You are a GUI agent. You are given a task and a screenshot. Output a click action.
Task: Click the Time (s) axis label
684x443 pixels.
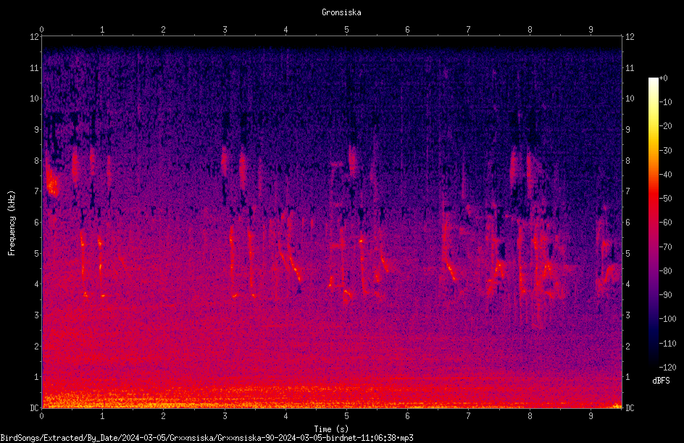point(331,429)
